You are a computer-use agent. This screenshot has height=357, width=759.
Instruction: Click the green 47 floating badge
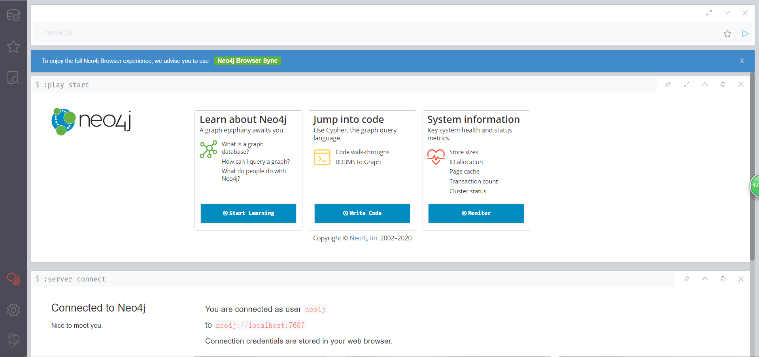(755, 185)
